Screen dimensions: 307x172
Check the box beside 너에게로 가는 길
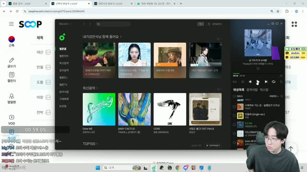point(234,107)
